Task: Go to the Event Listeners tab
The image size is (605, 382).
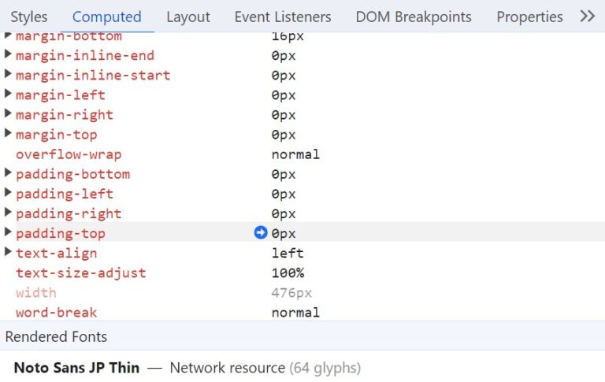Action: tap(283, 17)
